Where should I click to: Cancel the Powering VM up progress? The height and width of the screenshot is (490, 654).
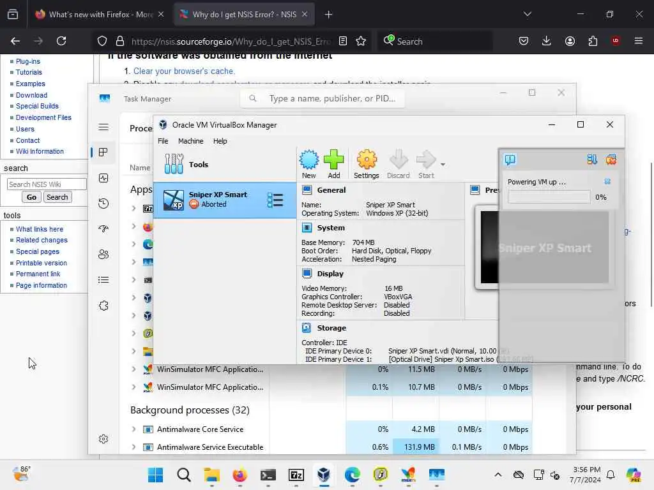(607, 181)
